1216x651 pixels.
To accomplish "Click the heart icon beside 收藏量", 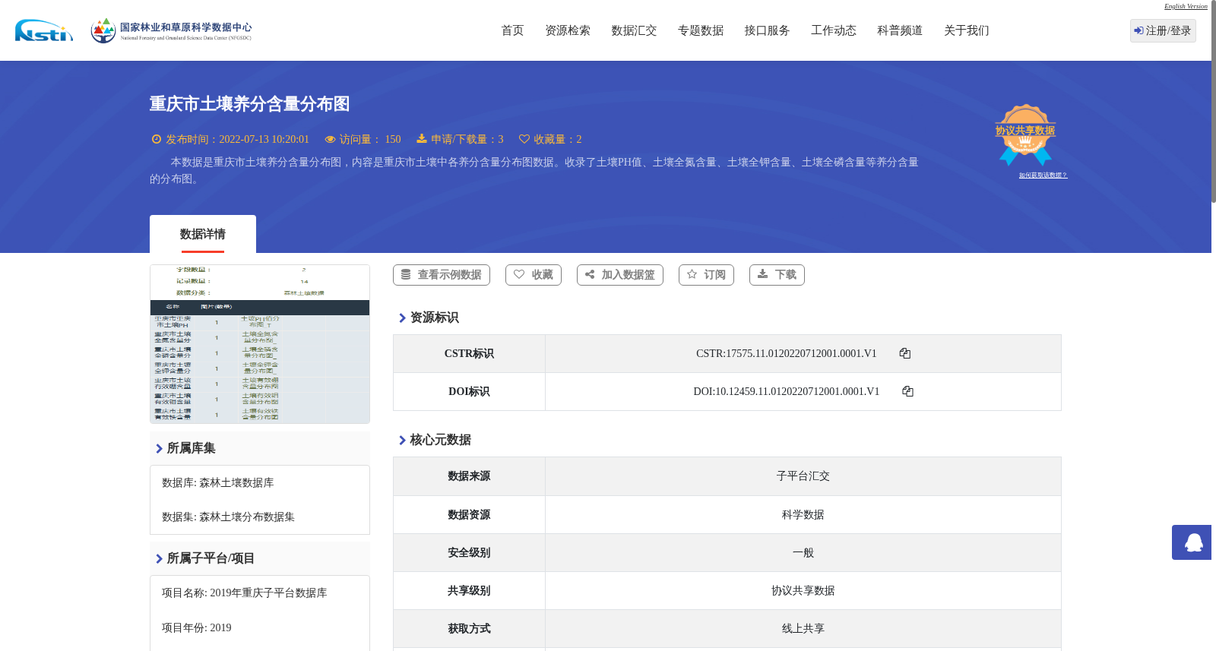I will pyautogui.click(x=524, y=139).
